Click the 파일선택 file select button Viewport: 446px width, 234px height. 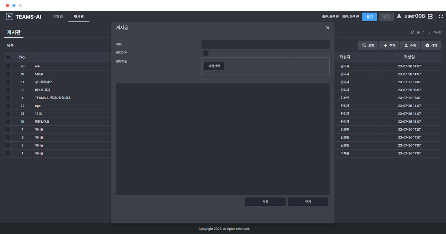click(214, 66)
